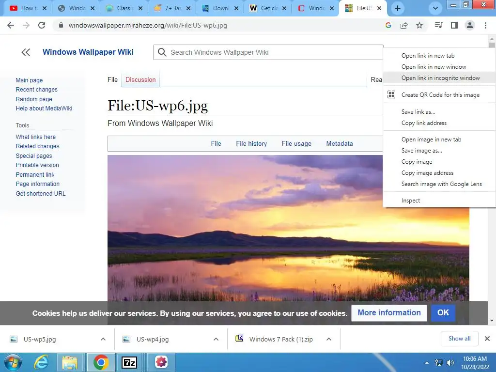Click Show all downloads
This screenshot has width=496, height=372.
pyautogui.click(x=460, y=339)
